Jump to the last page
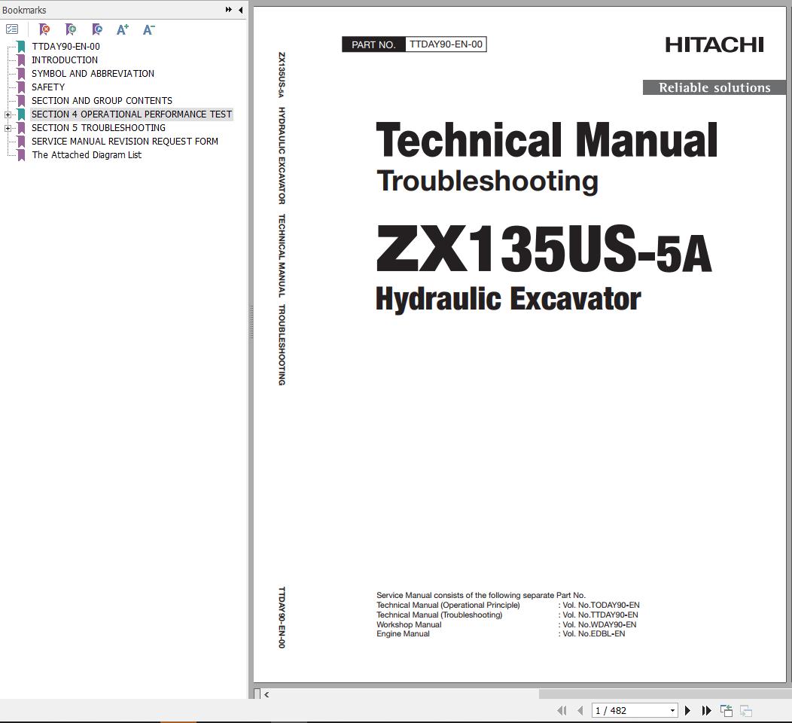This screenshot has height=723, width=792. 707,710
